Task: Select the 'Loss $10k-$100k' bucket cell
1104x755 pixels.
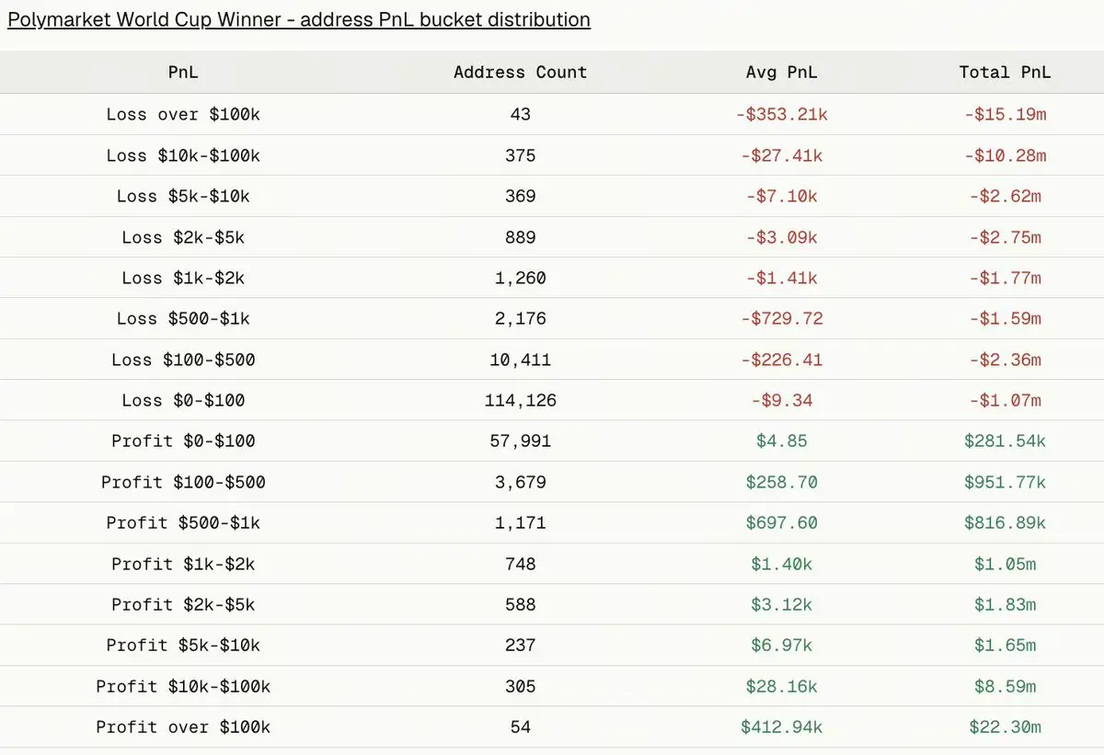Action: (x=183, y=155)
